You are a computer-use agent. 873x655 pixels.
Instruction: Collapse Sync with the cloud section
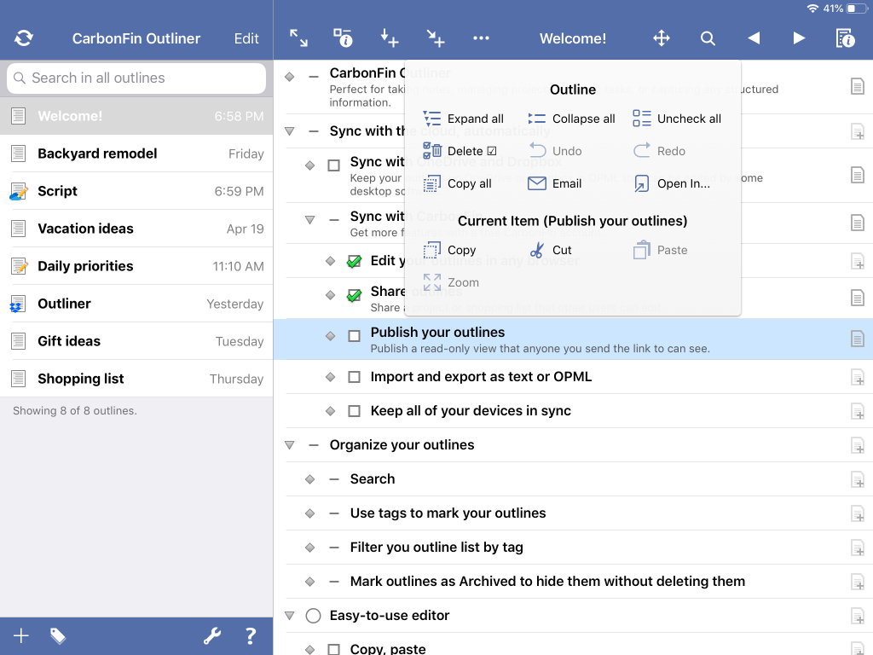tap(290, 131)
